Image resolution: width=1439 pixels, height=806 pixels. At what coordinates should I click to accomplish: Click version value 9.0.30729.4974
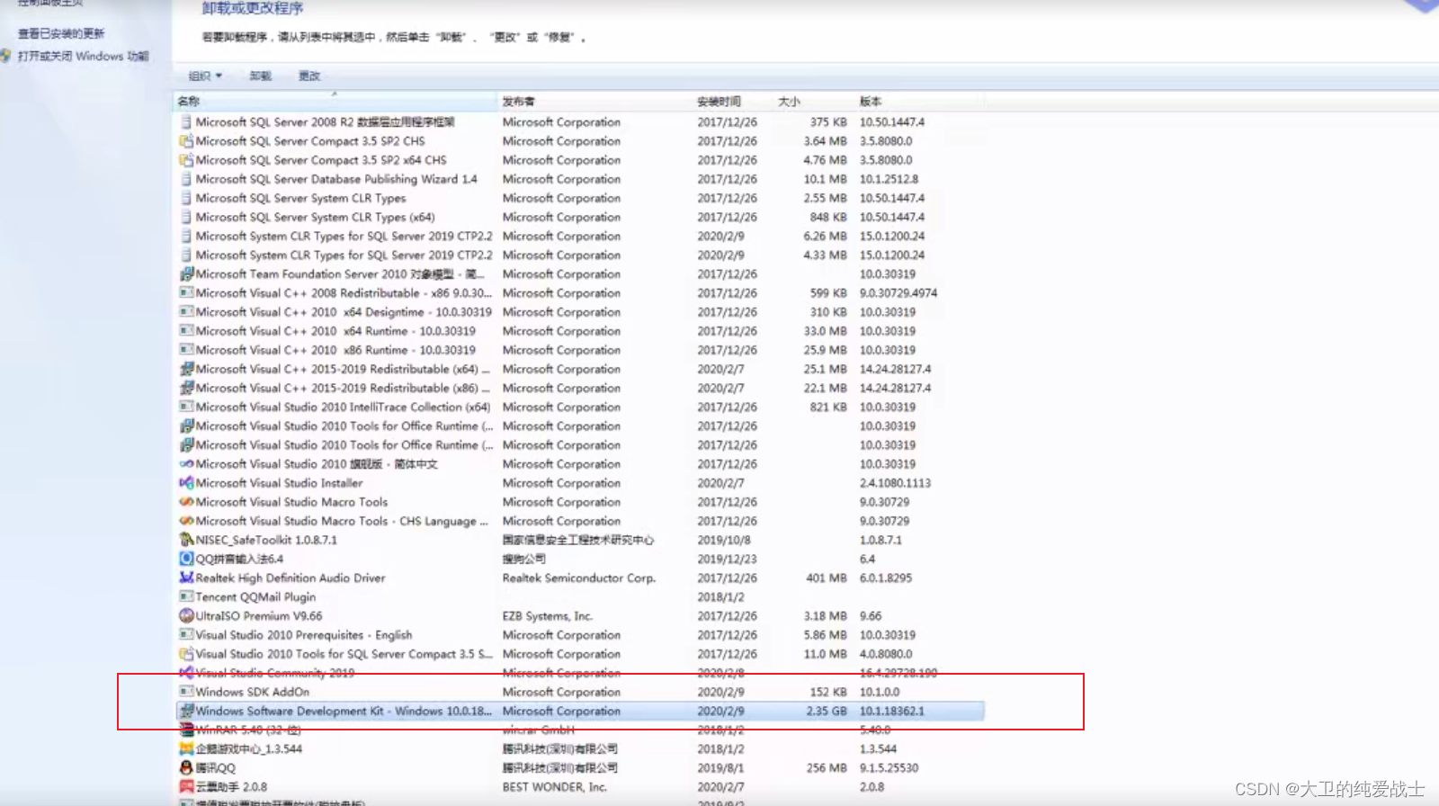(898, 293)
